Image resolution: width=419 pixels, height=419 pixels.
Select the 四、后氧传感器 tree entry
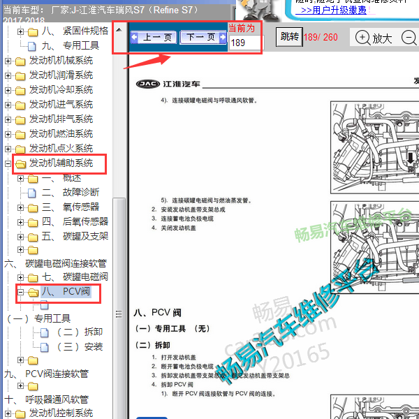[x=75, y=221]
